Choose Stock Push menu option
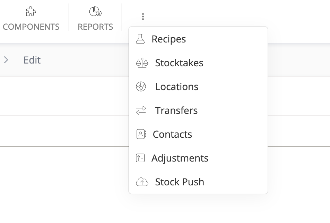 [x=180, y=182]
